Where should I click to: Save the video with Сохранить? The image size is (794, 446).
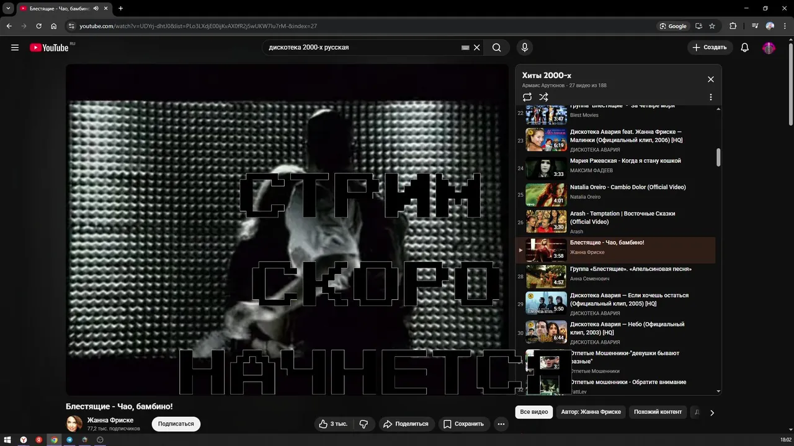(463, 424)
